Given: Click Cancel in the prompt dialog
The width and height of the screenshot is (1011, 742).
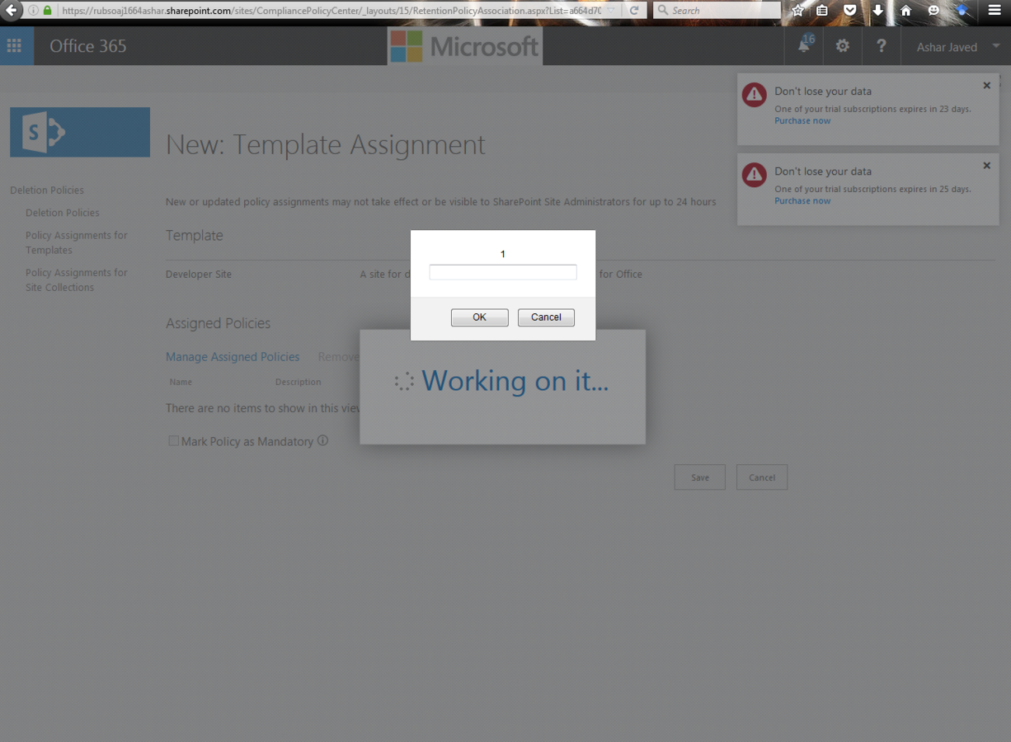Looking at the screenshot, I should (546, 317).
